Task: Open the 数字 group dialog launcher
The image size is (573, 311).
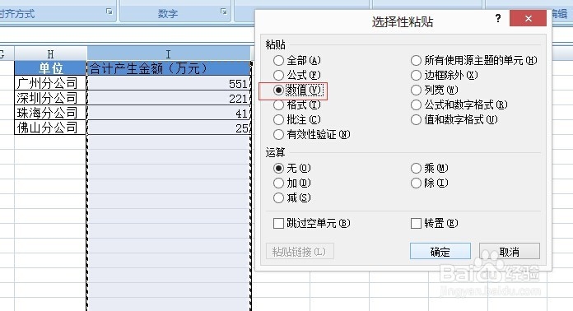Action: point(224,12)
